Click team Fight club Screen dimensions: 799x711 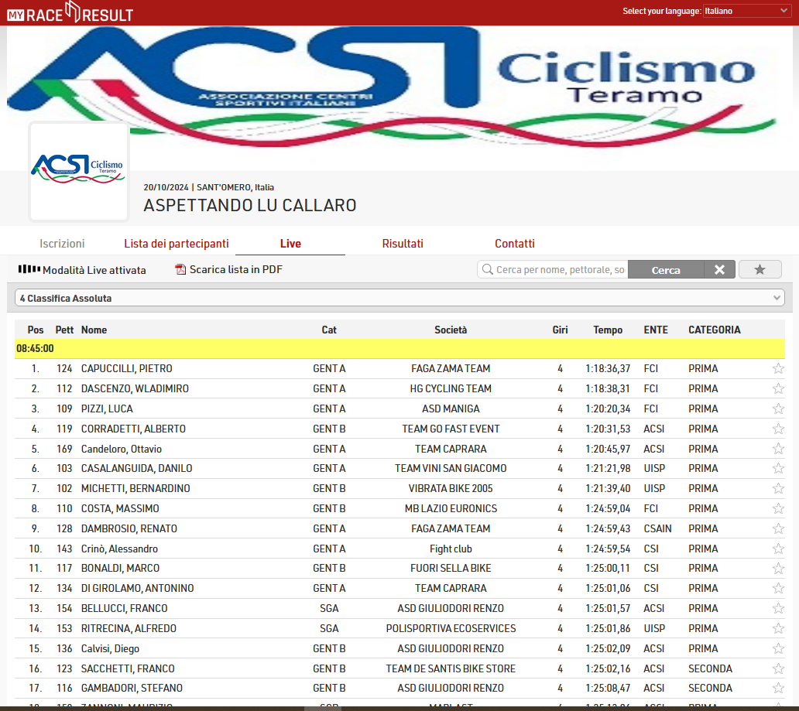tap(451, 549)
